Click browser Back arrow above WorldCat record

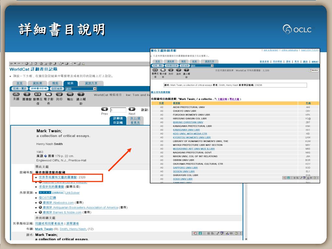coord(11,64)
